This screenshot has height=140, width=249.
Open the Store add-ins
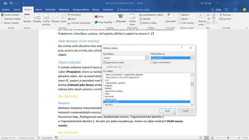pyautogui.click(x=99, y=17)
